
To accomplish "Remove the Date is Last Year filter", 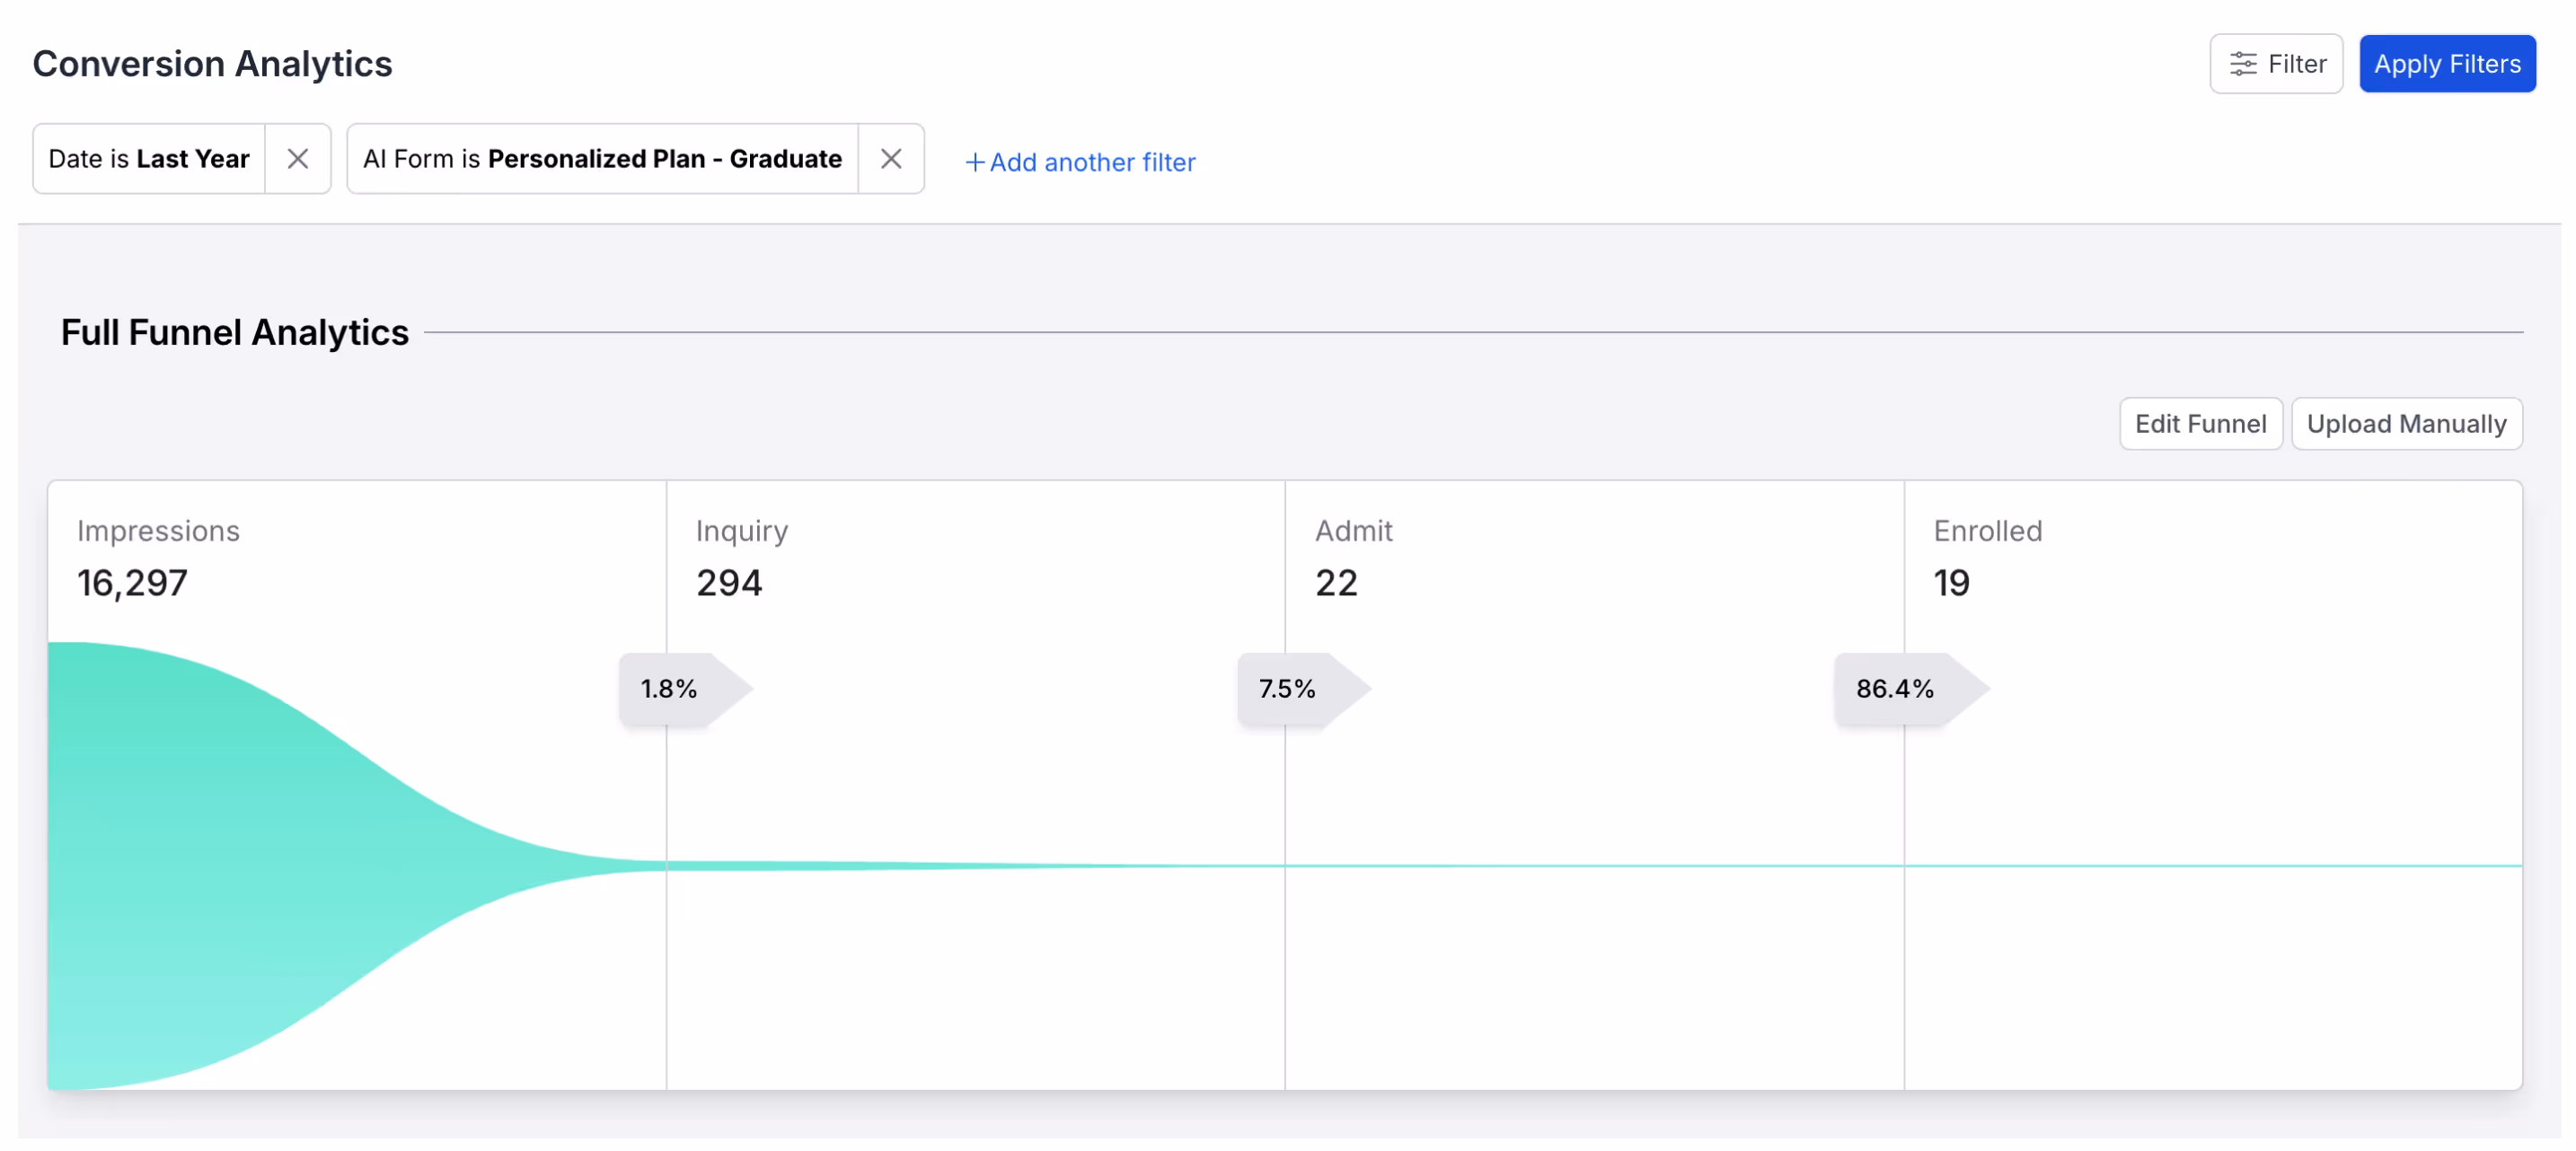I will [297, 159].
